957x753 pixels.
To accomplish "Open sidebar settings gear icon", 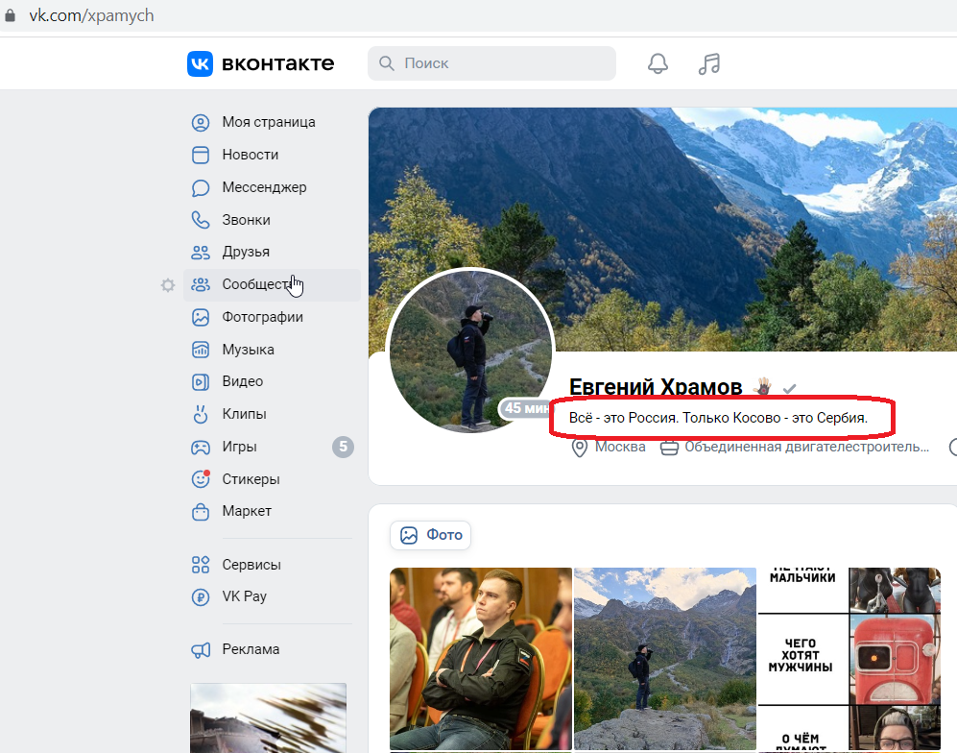I will pyautogui.click(x=168, y=285).
